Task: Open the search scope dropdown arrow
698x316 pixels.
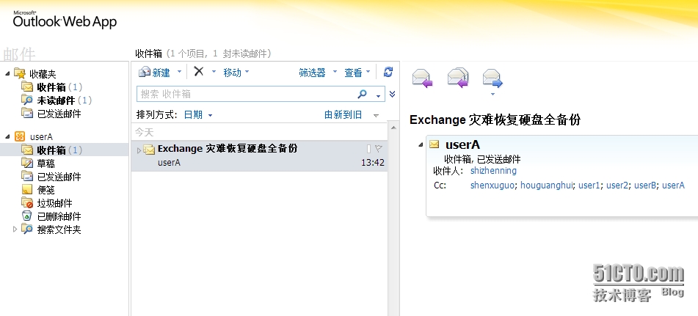Action: tap(379, 95)
